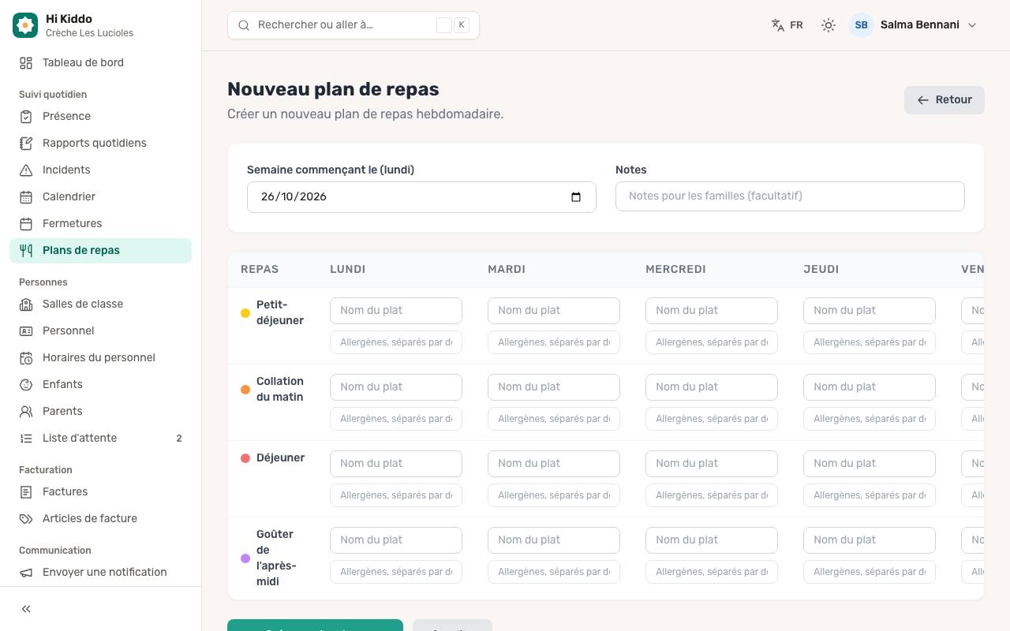Click the MERCREDI column header
The image size is (1010, 631).
click(675, 270)
